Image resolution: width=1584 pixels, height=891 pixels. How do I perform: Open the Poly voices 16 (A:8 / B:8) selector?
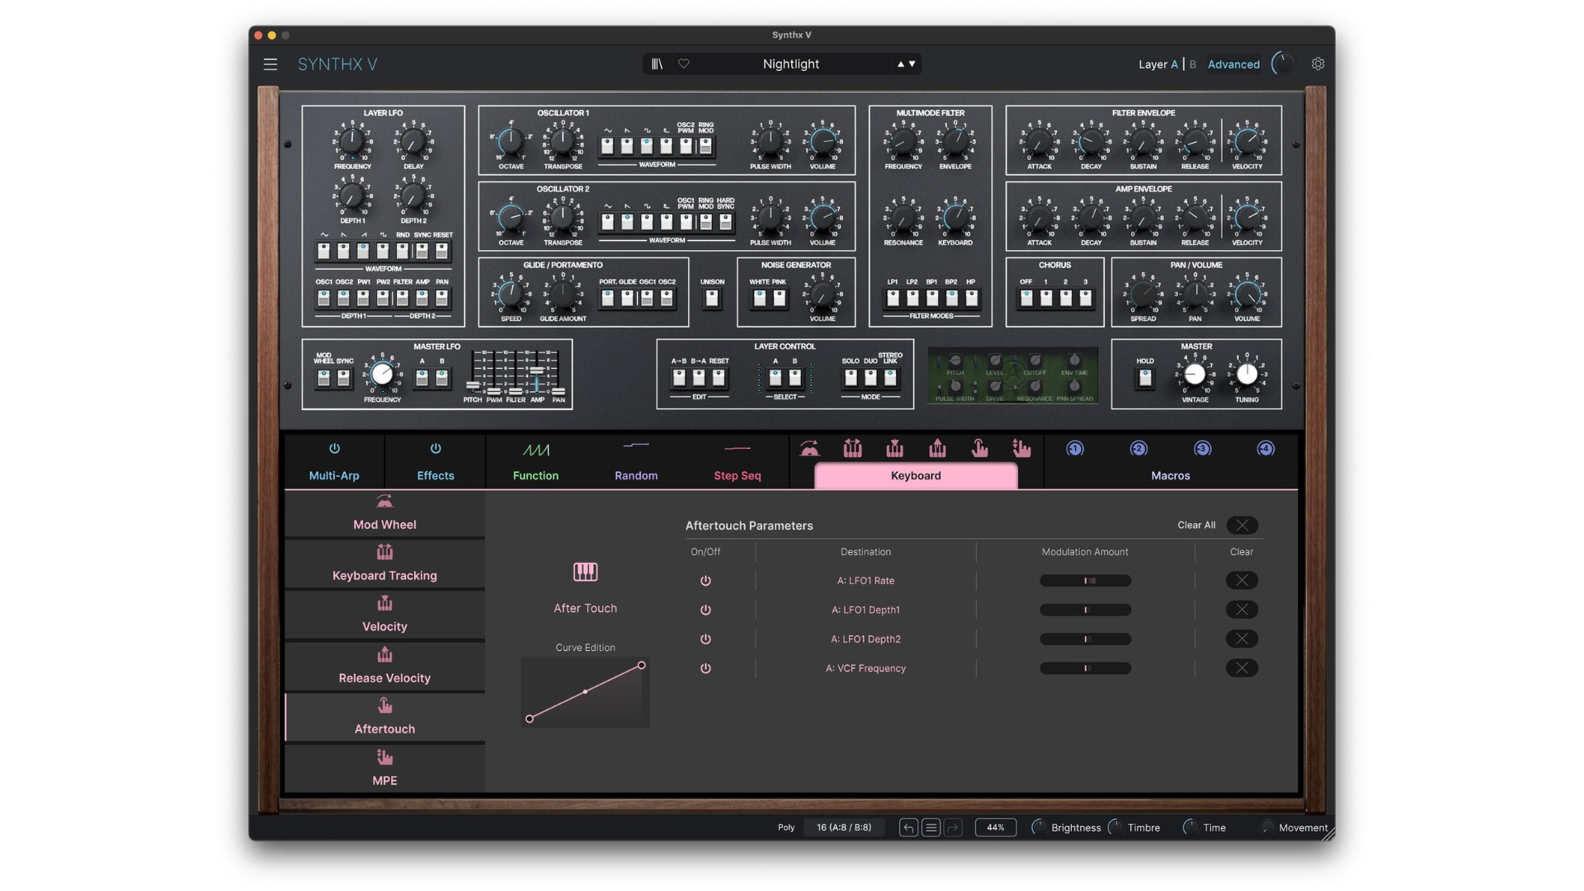844,827
